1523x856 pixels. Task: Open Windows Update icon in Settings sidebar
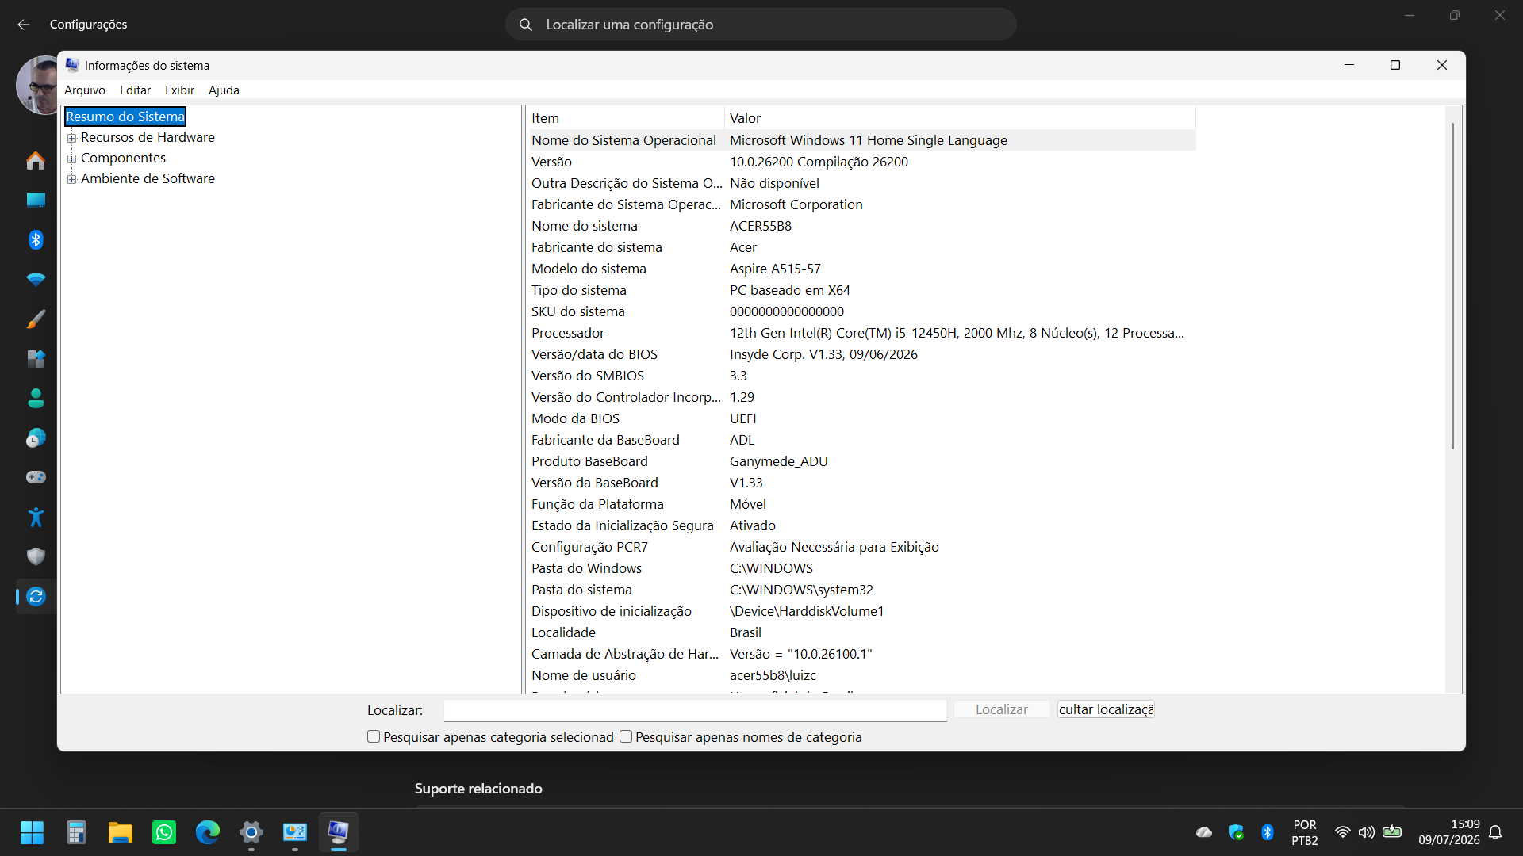point(36,597)
